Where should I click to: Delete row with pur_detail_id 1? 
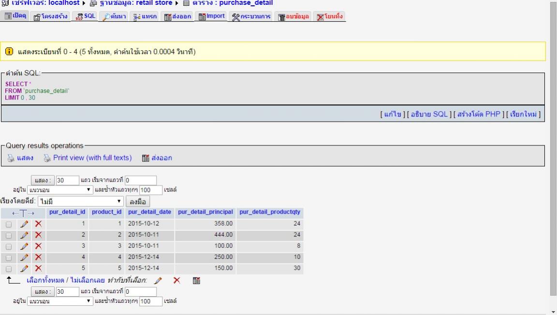click(38, 224)
